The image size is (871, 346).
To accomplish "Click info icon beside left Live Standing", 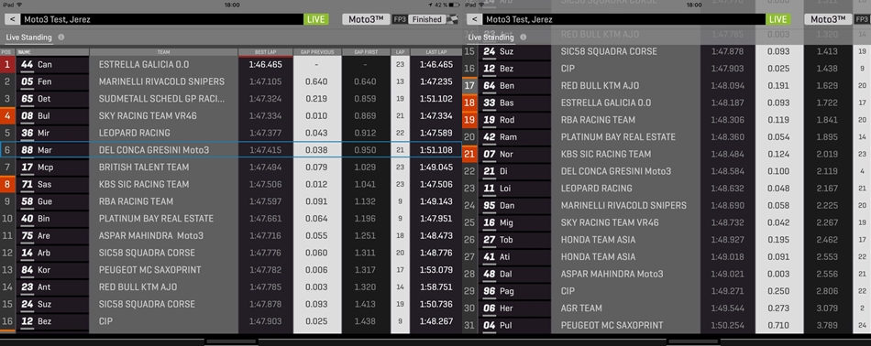I will 61,38.
